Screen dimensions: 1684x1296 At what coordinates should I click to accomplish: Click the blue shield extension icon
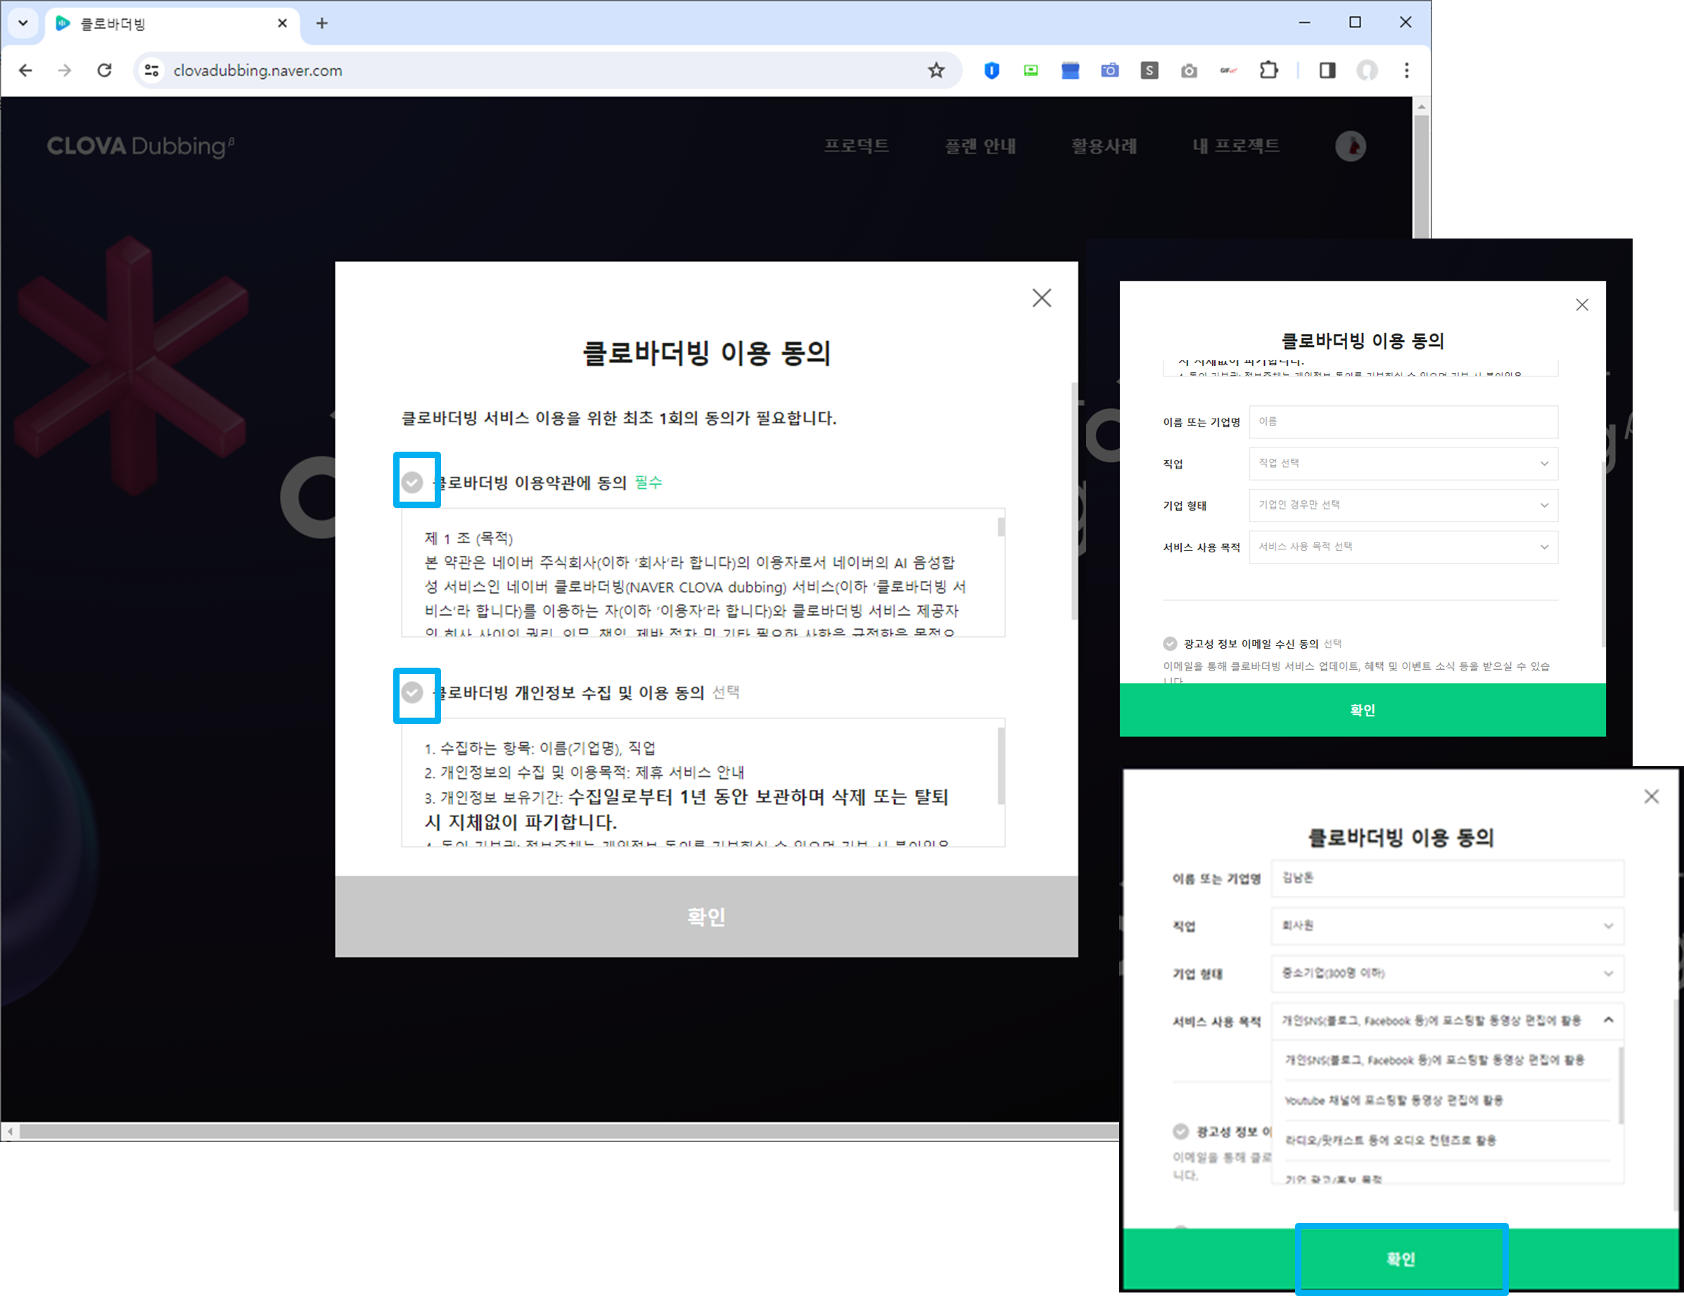tap(992, 70)
